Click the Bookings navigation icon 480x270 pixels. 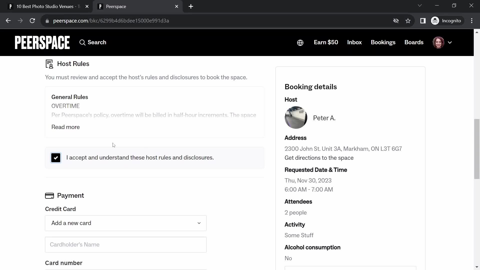(x=383, y=42)
